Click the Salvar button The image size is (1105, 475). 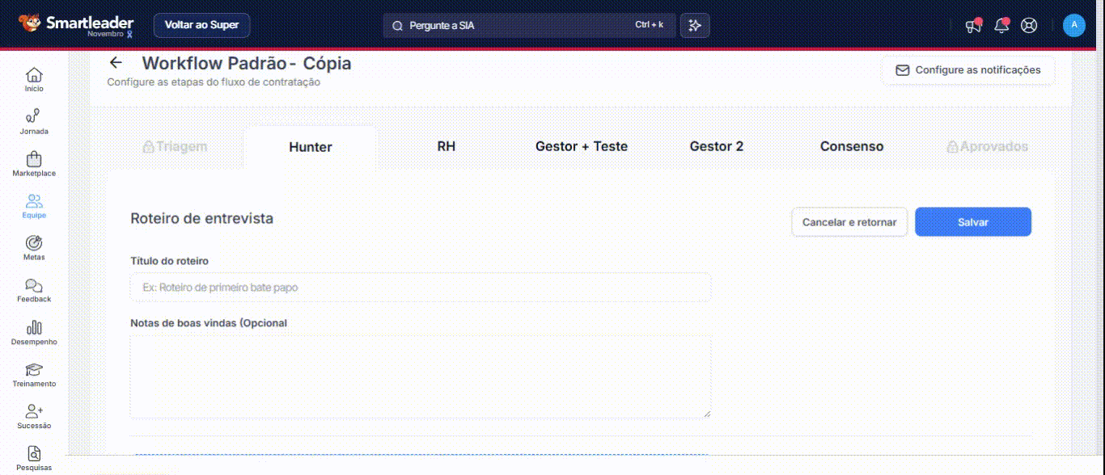click(972, 222)
